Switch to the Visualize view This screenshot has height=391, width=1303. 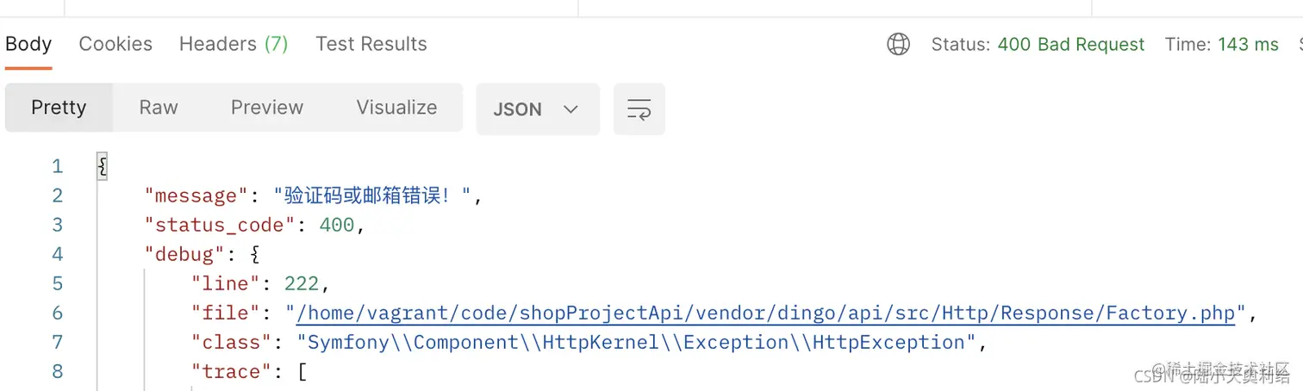(x=396, y=108)
